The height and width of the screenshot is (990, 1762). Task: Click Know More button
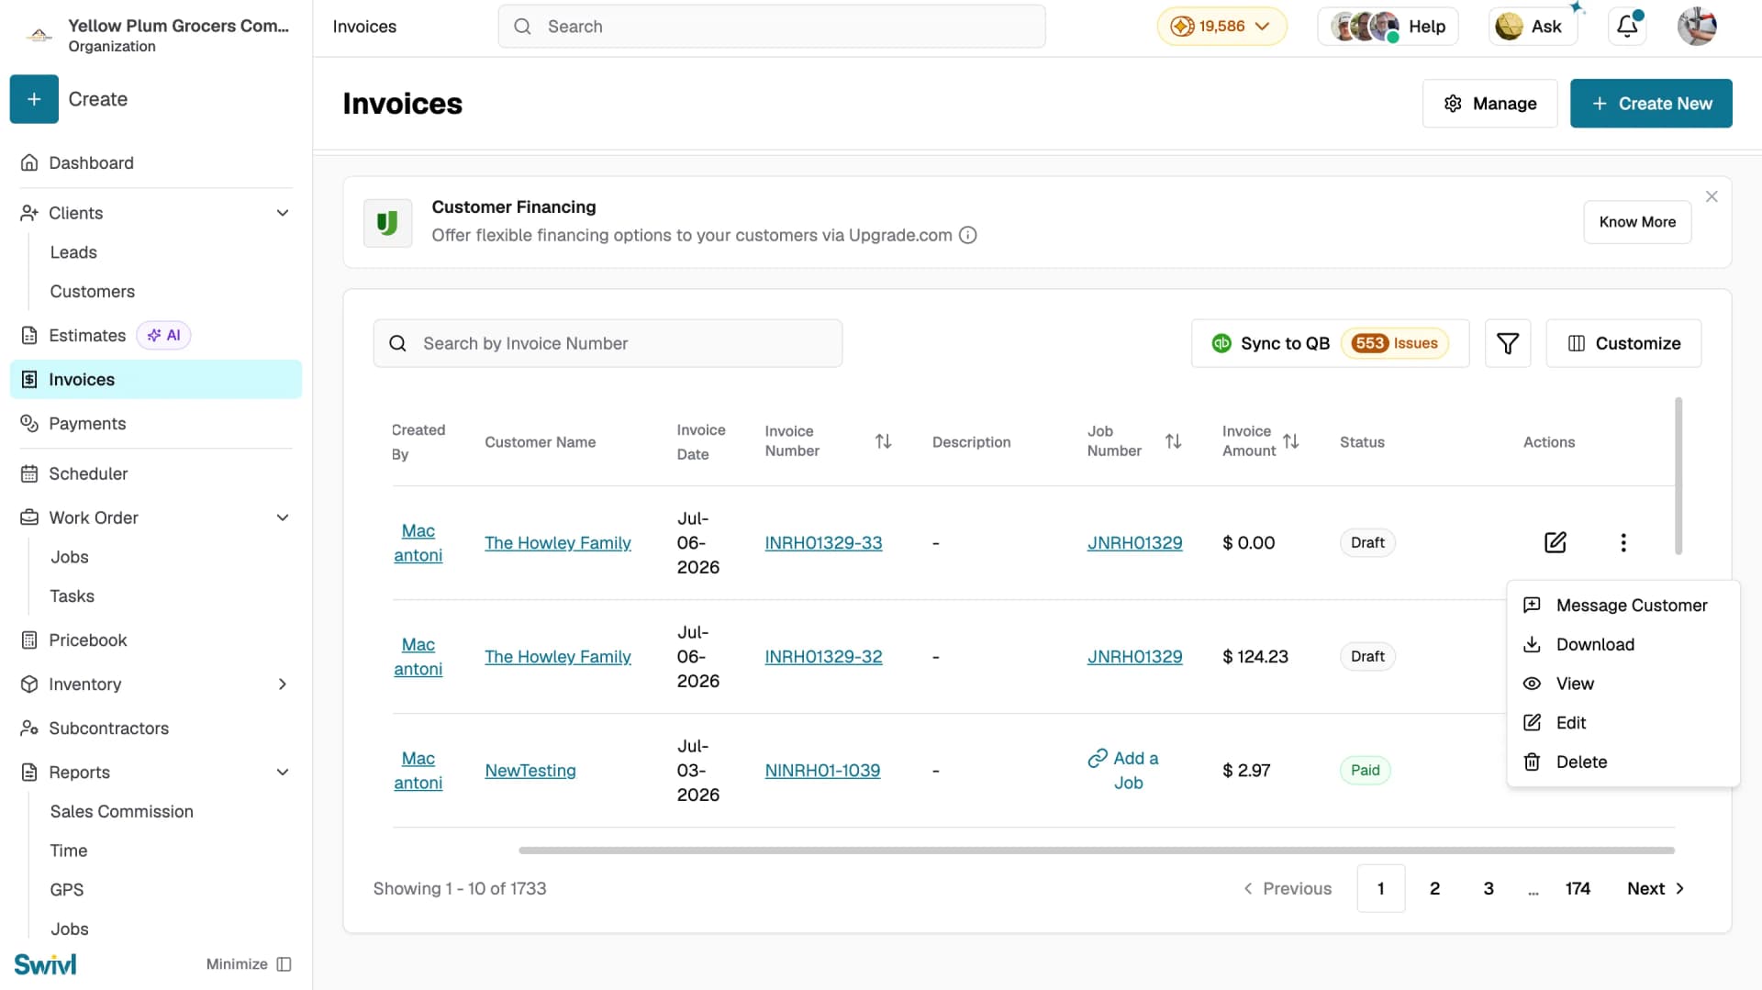1637,222
